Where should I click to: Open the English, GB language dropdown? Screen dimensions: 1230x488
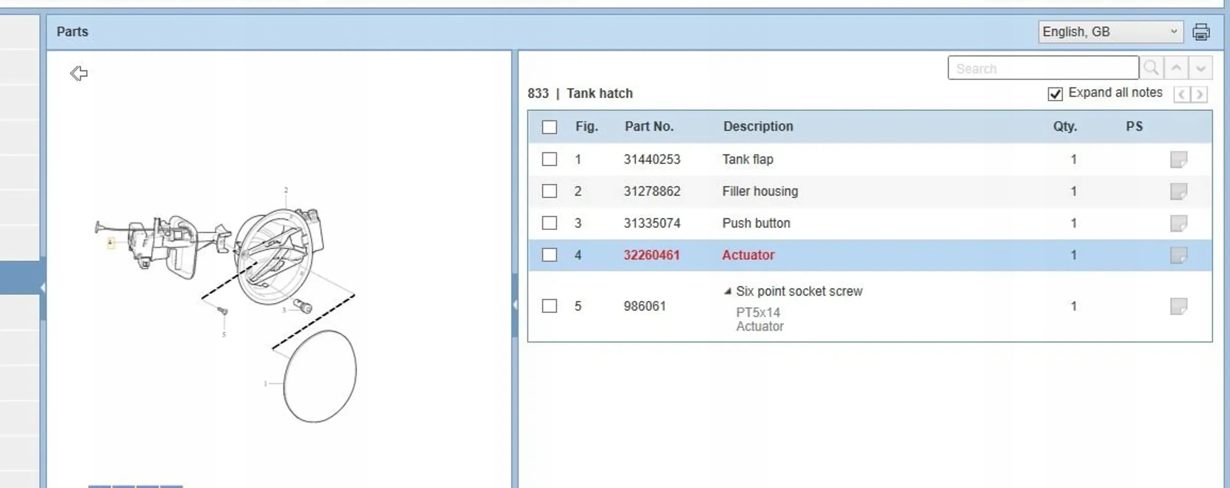[x=1110, y=32]
